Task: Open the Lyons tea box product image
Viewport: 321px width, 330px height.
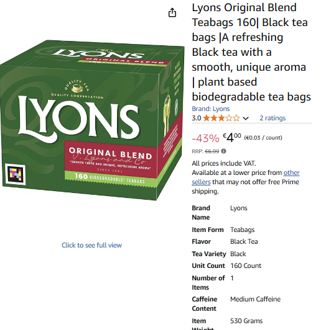Action: pos(92,120)
